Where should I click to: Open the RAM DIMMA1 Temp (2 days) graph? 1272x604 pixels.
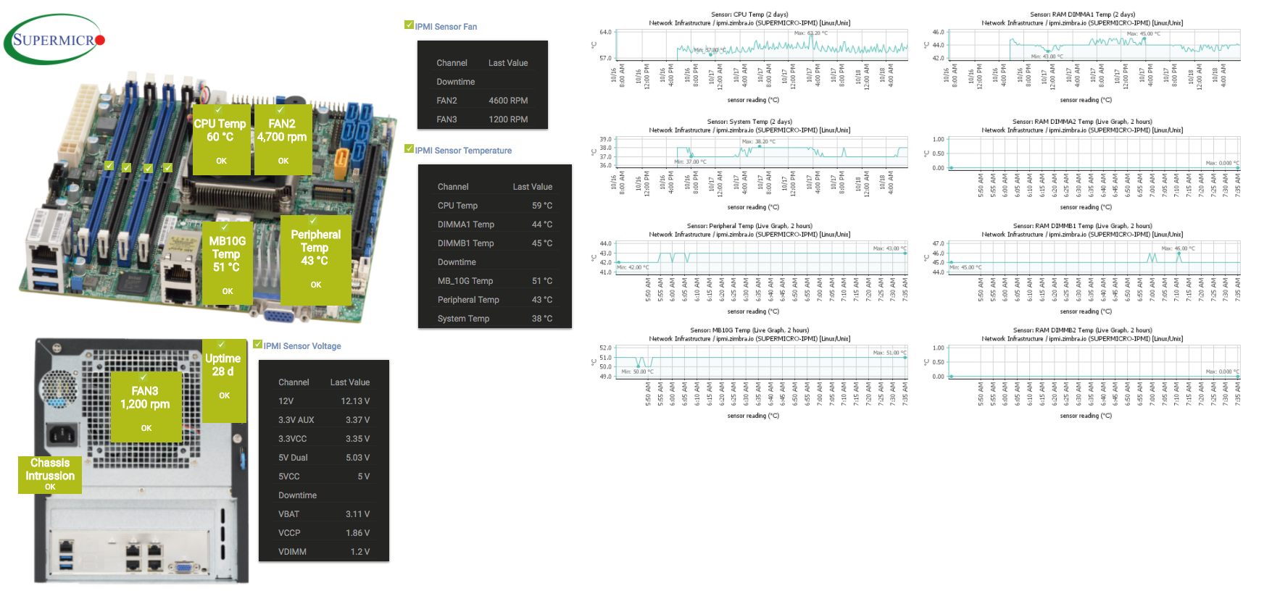pos(1082,57)
